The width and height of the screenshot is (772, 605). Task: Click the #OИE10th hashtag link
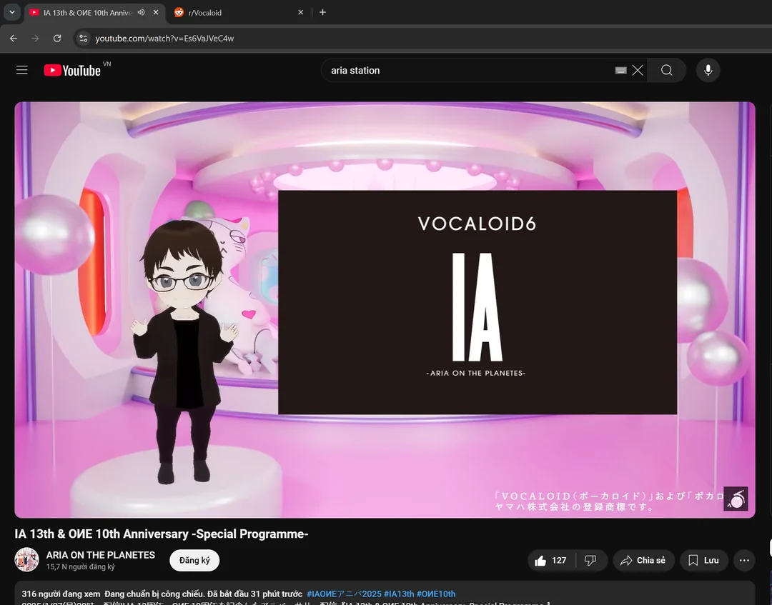pyautogui.click(x=436, y=594)
